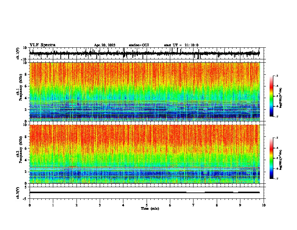Click the "-3" label on ch.1 color bar
The height and width of the screenshot is (230, 297).
pos(277,76)
